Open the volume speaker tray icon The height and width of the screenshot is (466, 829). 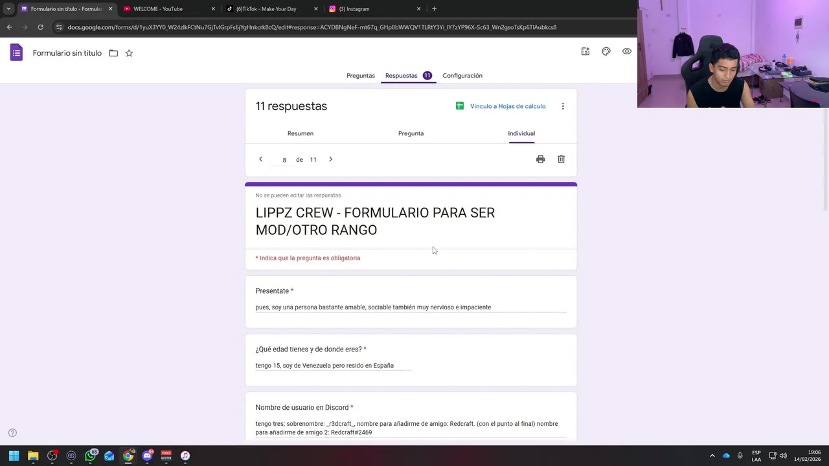783,456
